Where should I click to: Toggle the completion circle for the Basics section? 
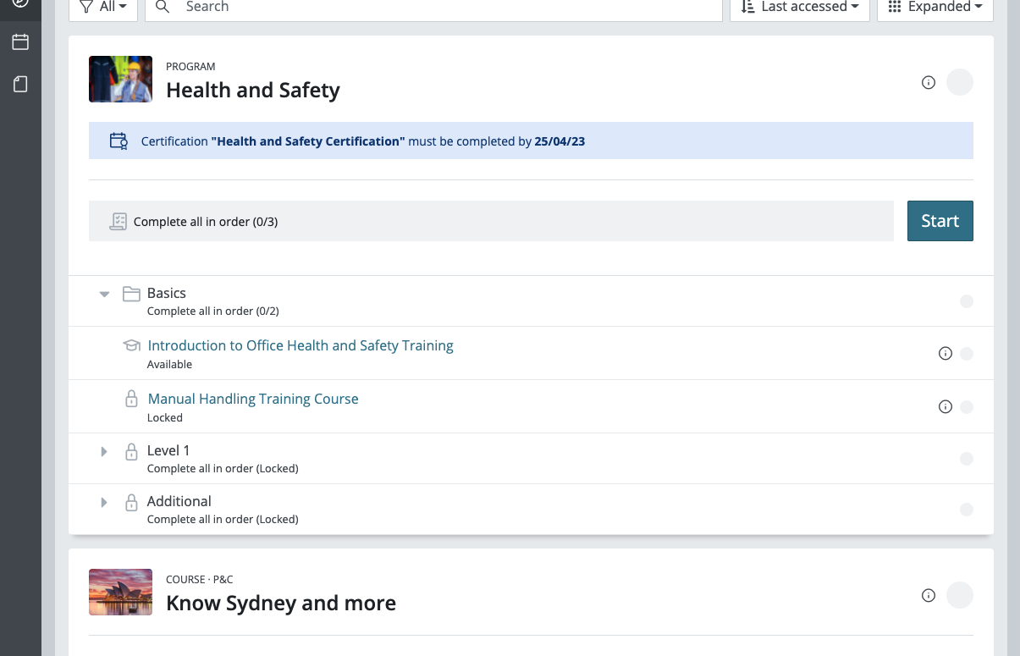[966, 300]
